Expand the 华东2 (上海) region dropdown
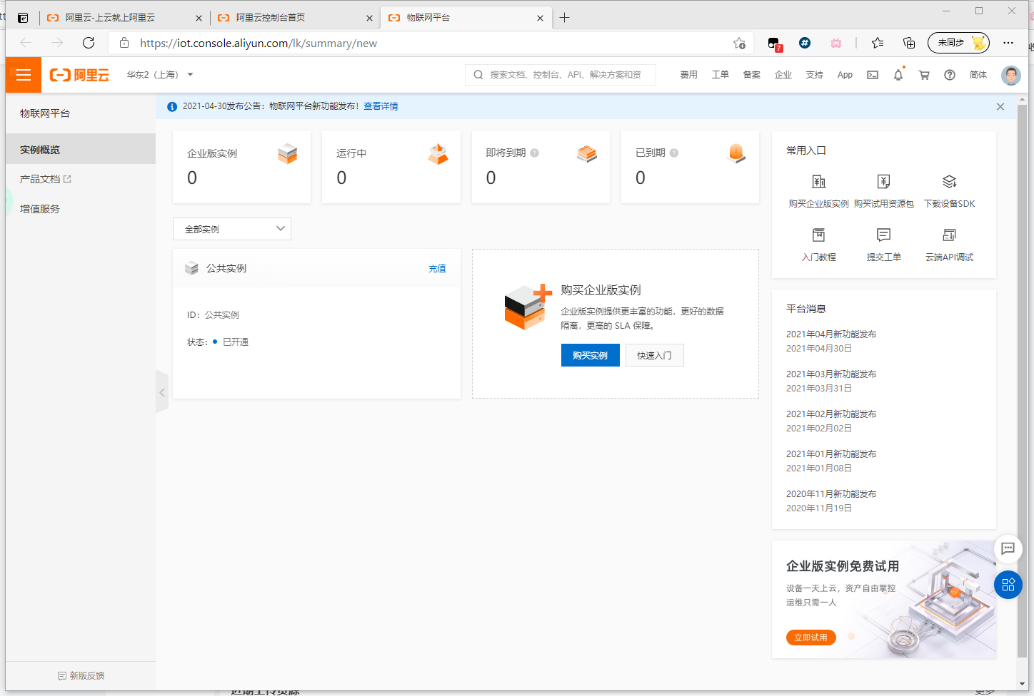 (x=160, y=75)
